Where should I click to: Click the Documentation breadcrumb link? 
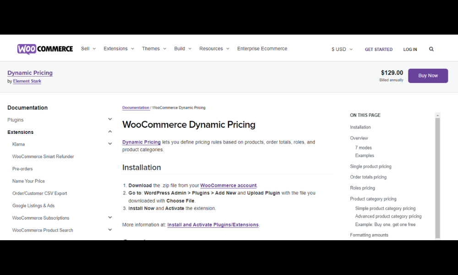pos(136,108)
